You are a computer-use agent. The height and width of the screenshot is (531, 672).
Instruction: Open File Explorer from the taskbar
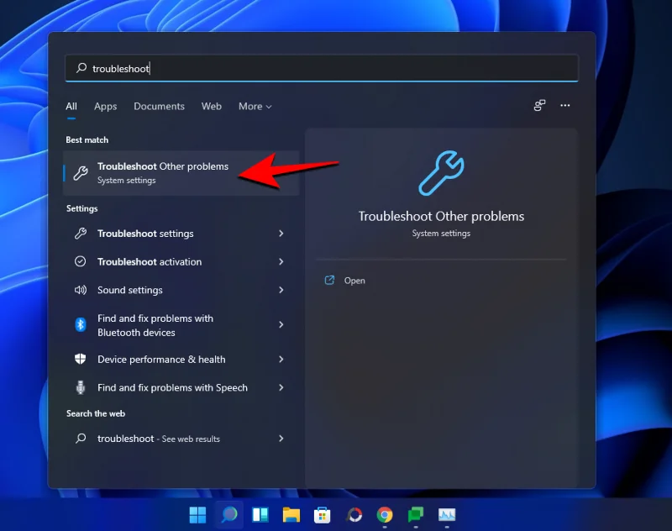[x=291, y=515]
